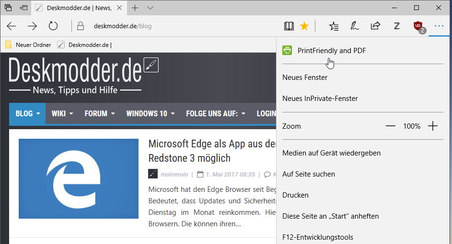Open Deskmodder.de favorites bar bookmark

click(84, 45)
